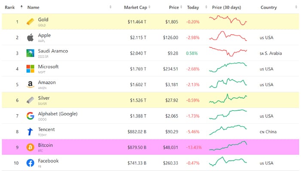
Task: Click the S. Arabia country label
Action: coord(271,53)
